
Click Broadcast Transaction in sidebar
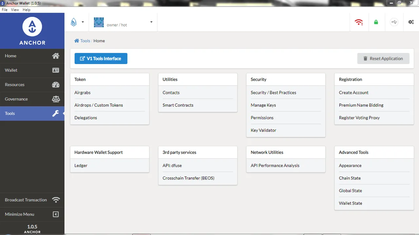pyautogui.click(x=32, y=200)
